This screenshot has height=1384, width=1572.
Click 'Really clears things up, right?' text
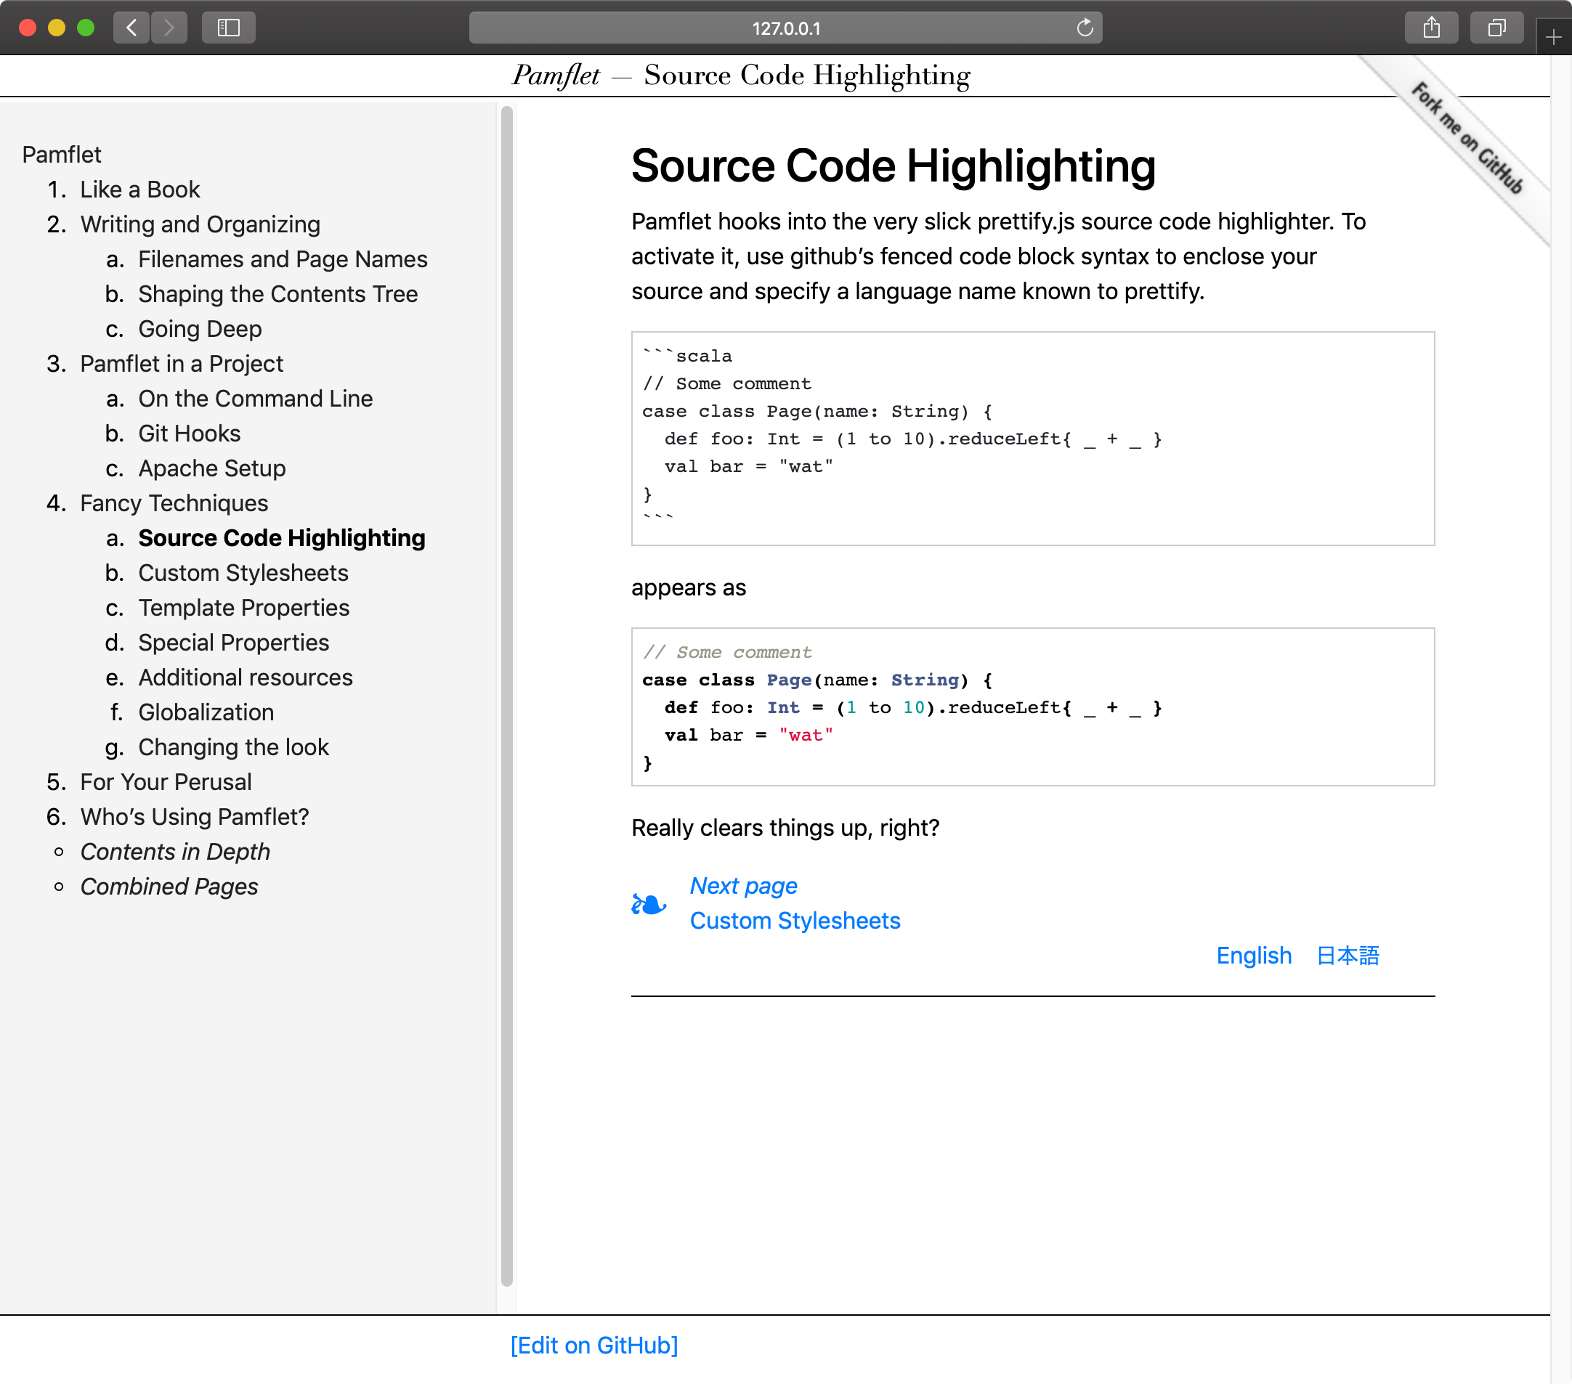point(785,827)
